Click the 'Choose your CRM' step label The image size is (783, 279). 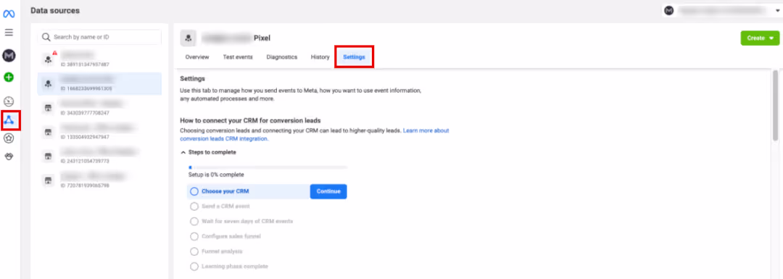tap(225, 191)
